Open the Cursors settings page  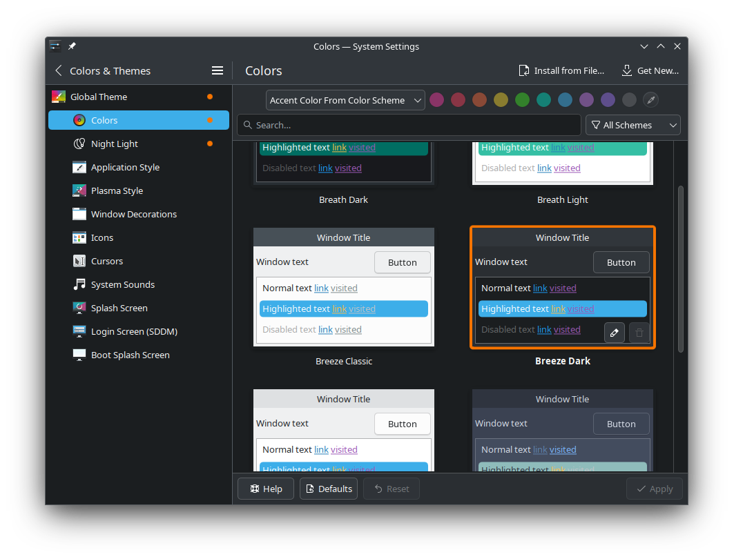pos(106,261)
